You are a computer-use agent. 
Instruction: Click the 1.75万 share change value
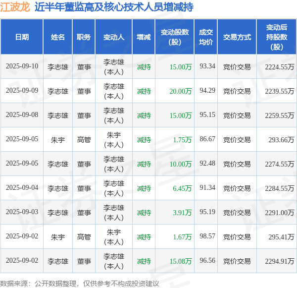click(182, 140)
